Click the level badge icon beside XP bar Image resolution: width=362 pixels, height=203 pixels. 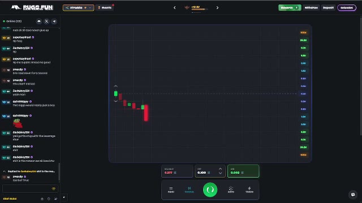click(187, 7)
